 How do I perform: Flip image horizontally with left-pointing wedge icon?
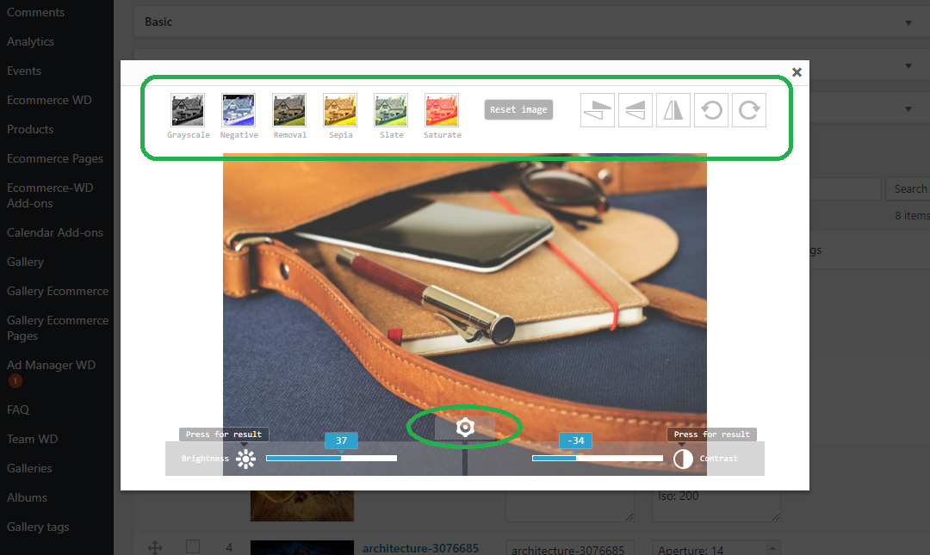635,110
